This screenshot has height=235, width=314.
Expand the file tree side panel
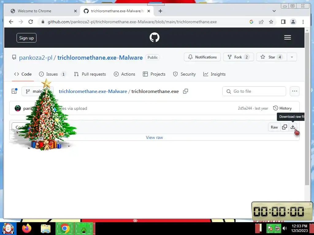(x=14, y=91)
